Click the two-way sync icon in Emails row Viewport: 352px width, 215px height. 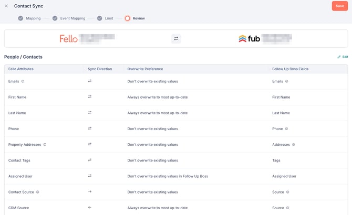[90, 81]
